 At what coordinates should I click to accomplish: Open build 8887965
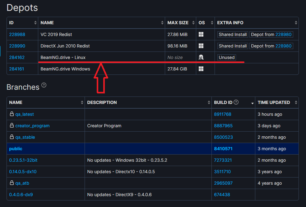[223, 126]
